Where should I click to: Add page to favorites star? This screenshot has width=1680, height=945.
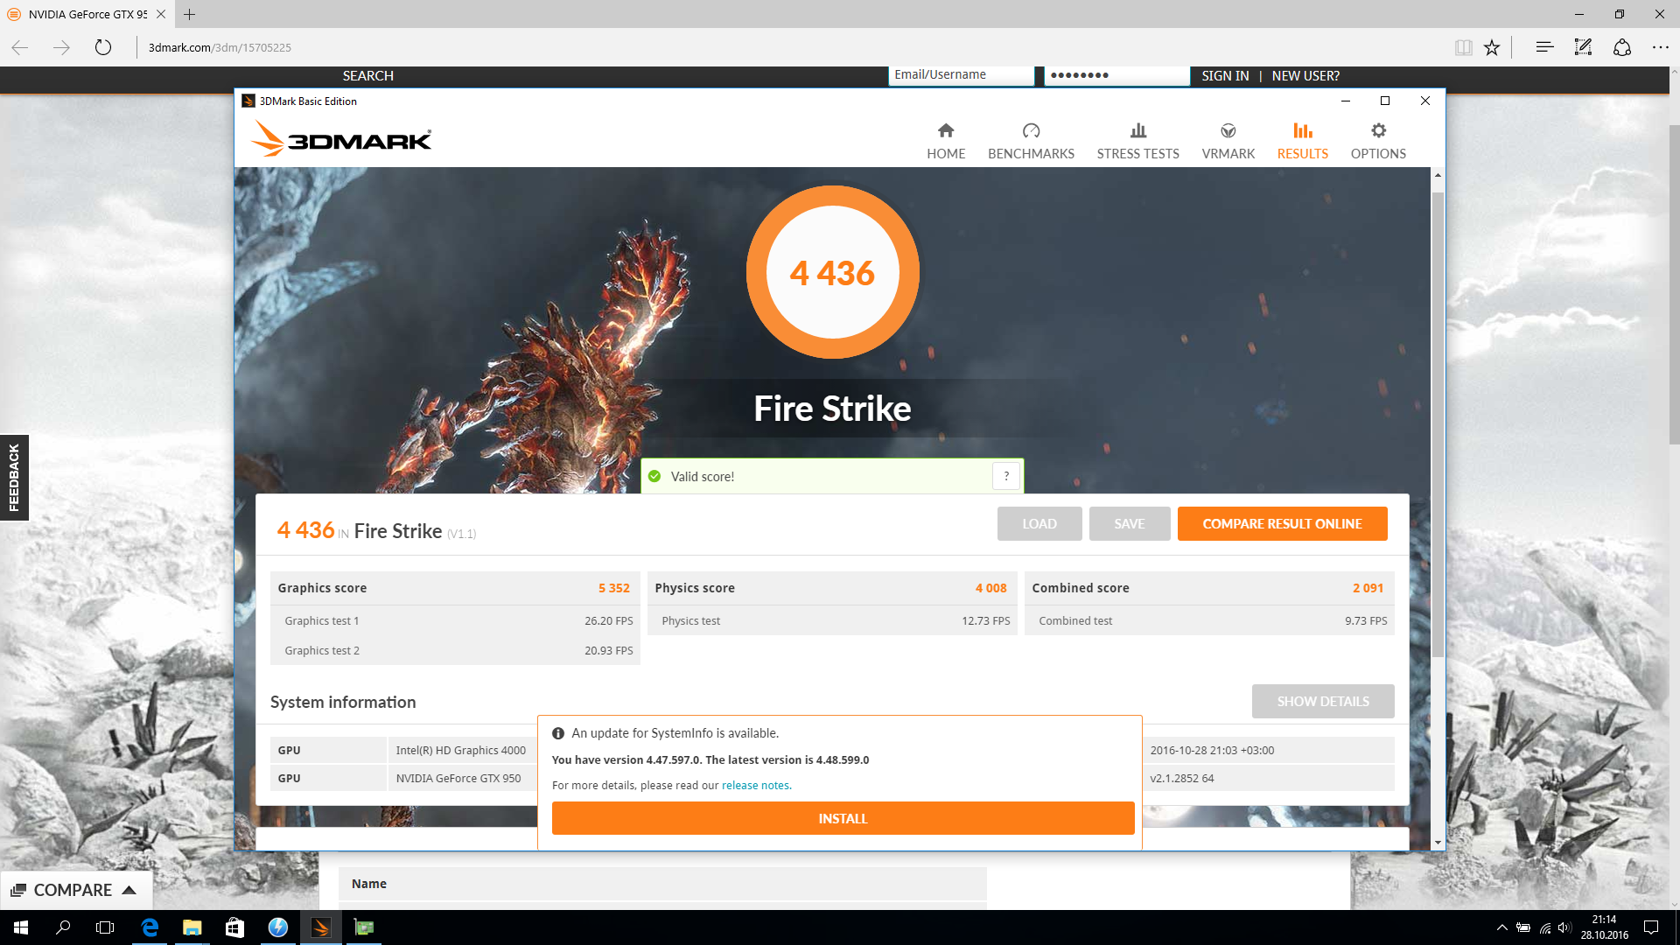pyautogui.click(x=1492, y=47)
